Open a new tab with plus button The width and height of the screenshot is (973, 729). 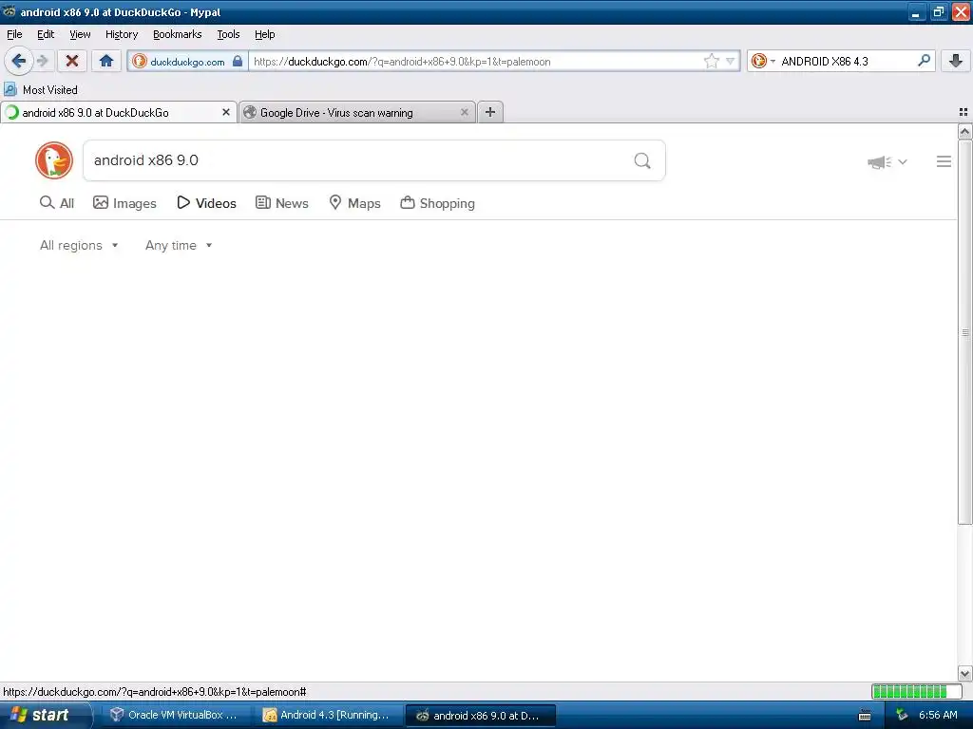pyautogui.click(x=490, y=112)
